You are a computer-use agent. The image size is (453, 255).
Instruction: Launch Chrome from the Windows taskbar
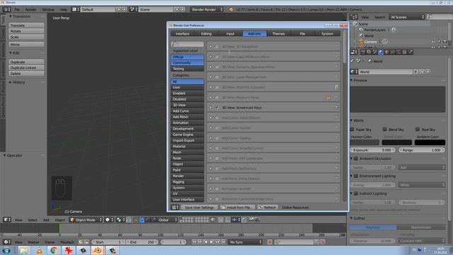[x=54, y=250]
